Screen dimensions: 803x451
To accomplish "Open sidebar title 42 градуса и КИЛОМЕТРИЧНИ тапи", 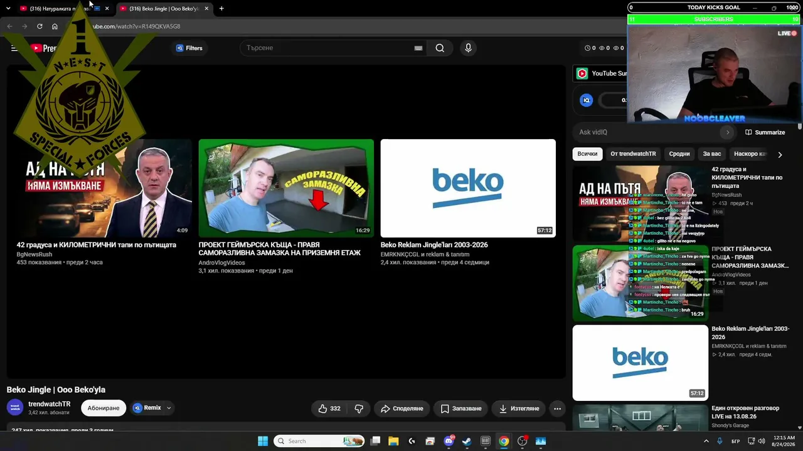I will point(747,178).
